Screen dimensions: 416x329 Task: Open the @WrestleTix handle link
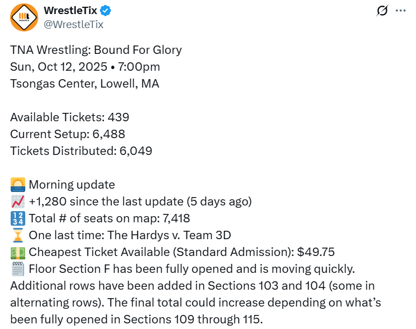[73, 24]
